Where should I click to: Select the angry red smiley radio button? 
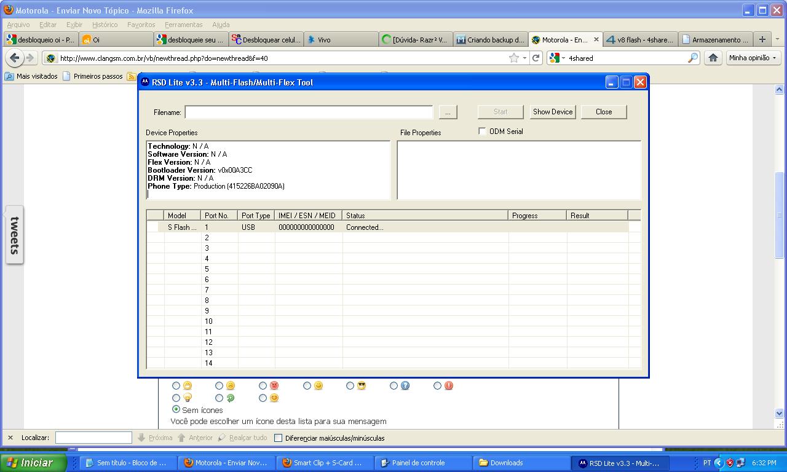pyautogui.click(x=263, y=385)
